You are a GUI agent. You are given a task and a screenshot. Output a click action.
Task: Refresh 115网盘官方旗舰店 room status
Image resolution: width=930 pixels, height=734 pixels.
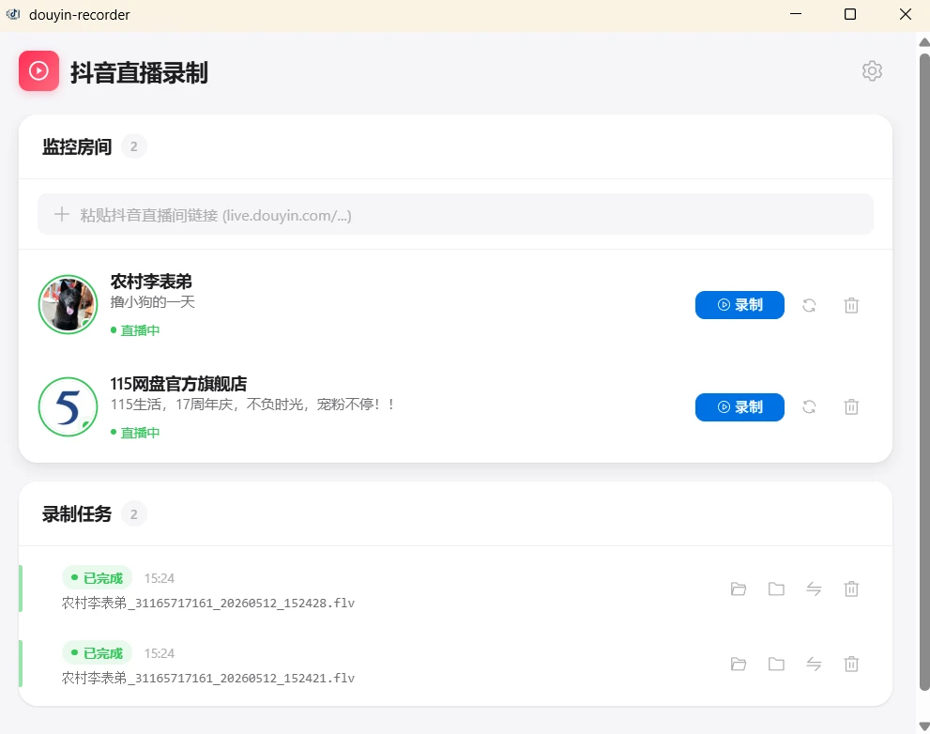tap(809, 407)
